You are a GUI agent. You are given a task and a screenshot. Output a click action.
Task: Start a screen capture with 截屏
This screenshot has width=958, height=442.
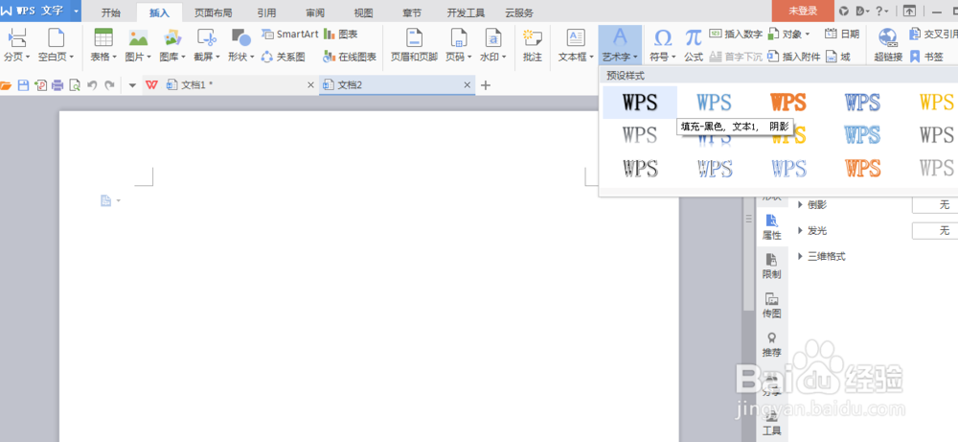(207, 45)
